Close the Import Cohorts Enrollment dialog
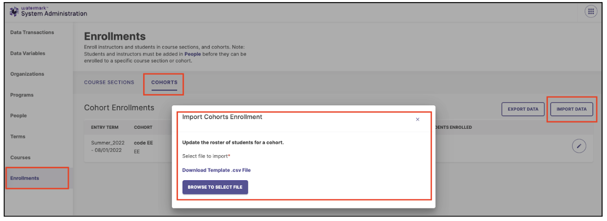This screenshot has height=221, width=607. [417, 119]
